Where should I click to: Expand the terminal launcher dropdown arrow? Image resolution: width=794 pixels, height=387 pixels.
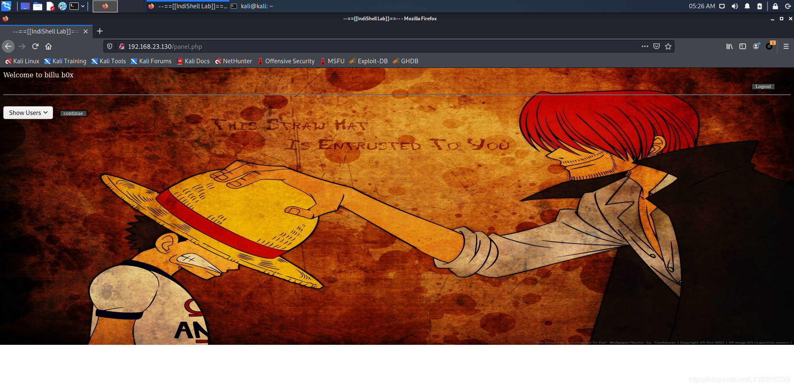click(83, 6)
